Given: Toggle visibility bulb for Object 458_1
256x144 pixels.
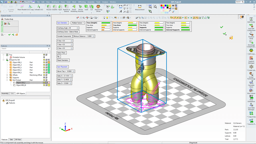Looking at the screenshot, I should (x=44, y=62).
